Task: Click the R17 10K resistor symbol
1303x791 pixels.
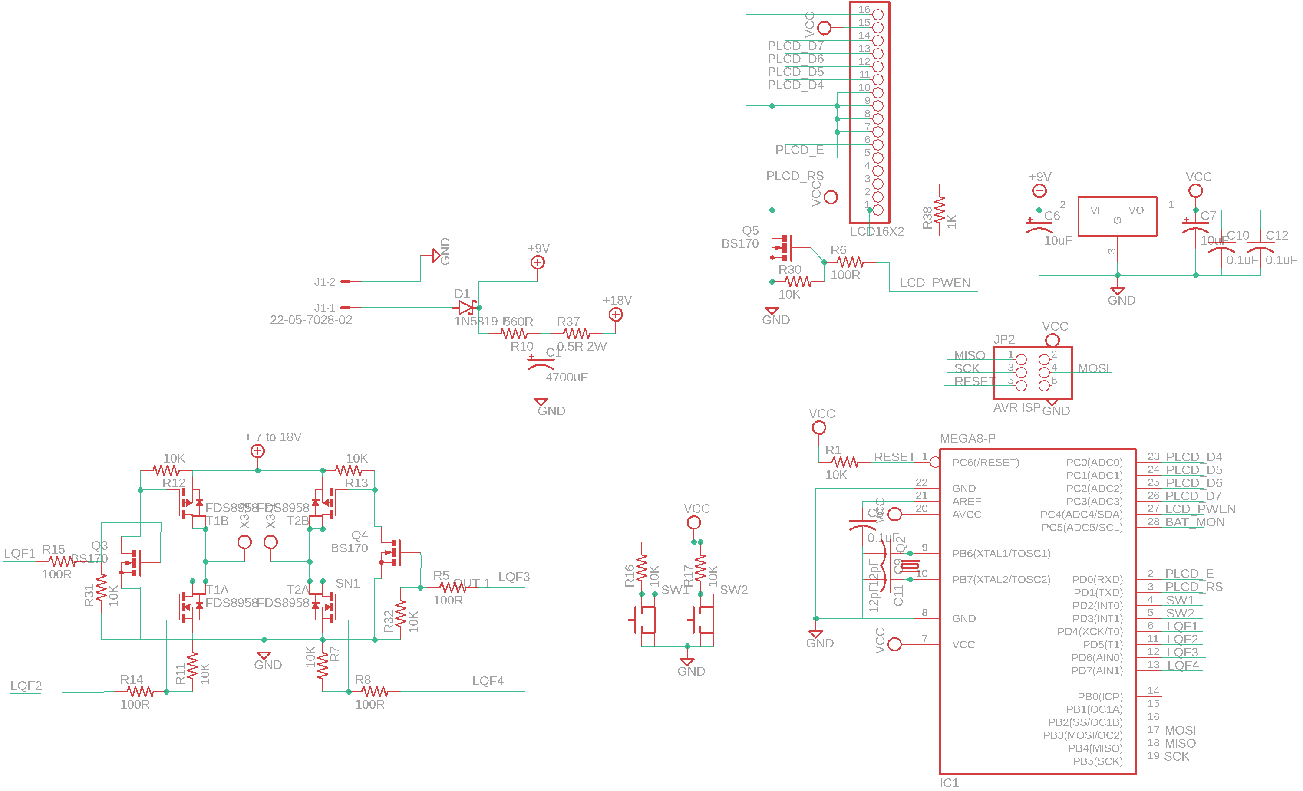Action: point(700,568)
